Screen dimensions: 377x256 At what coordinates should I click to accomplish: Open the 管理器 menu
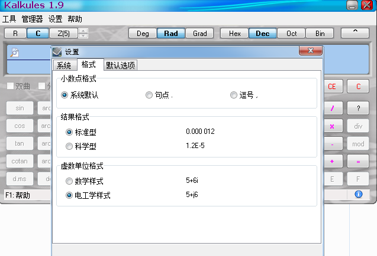(32, 19)
